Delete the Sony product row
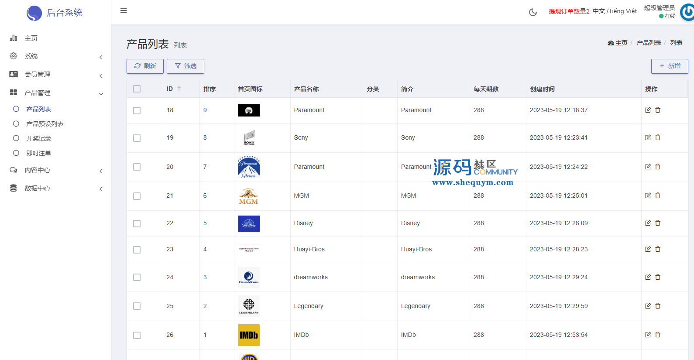 coord(658,137)
